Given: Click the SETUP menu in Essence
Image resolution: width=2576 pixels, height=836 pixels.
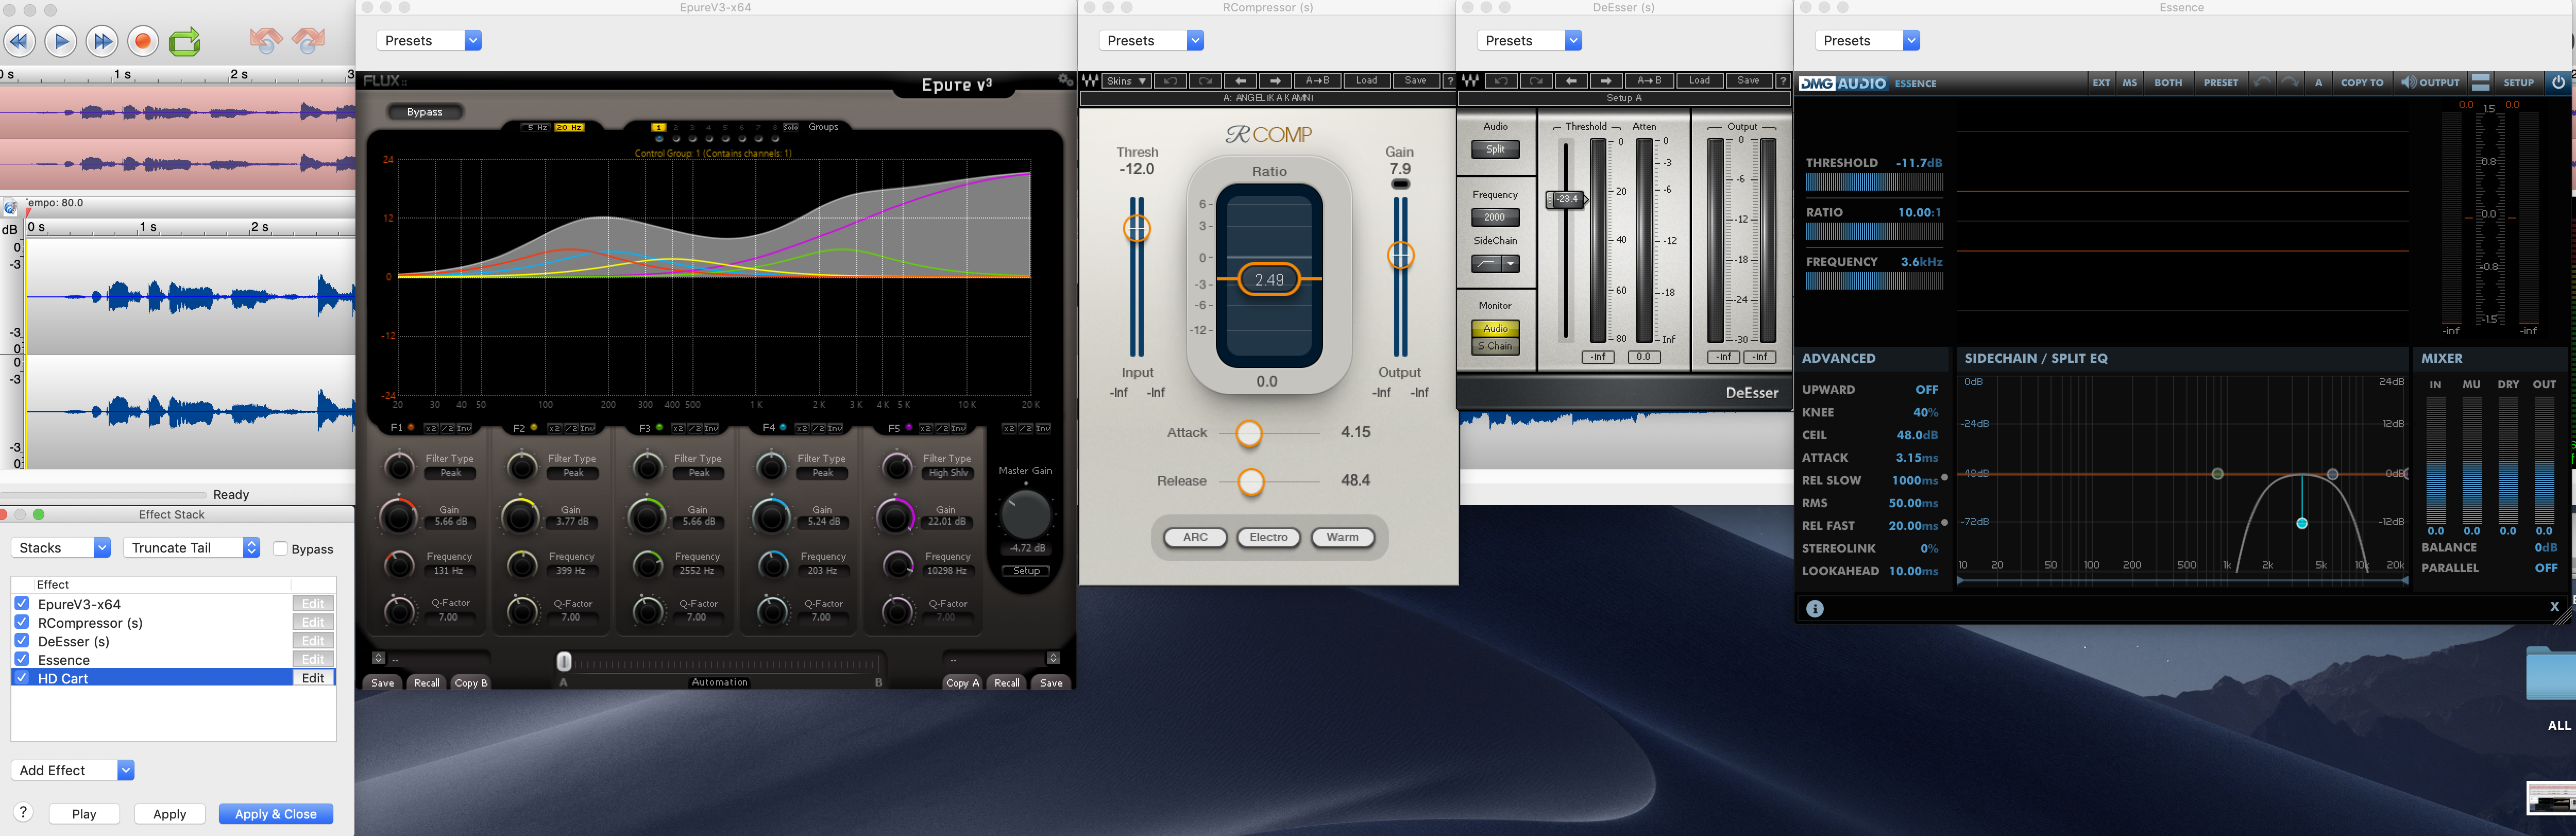Looking at the screenshot, I should click(2518, 83).
